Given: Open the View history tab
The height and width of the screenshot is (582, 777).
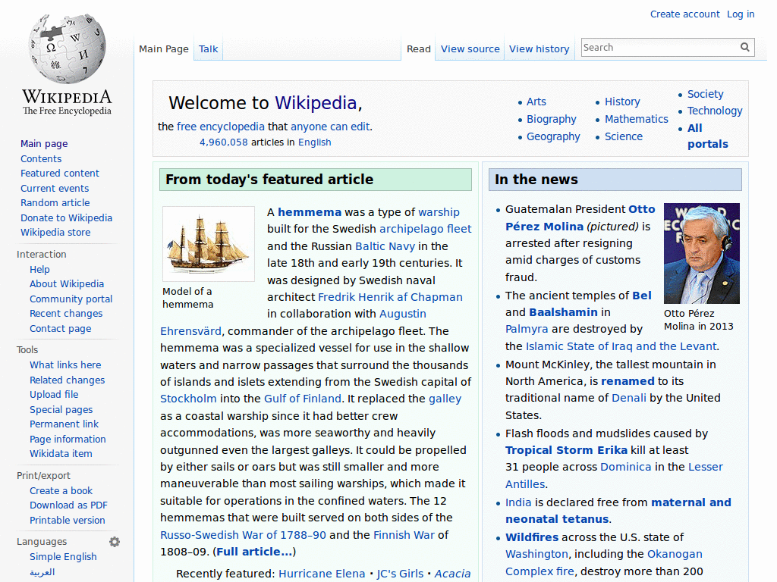Looking at the screenshot, I should point(539,49).
